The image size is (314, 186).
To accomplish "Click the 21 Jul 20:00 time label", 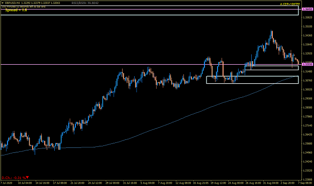I will (x=77, y=183).
